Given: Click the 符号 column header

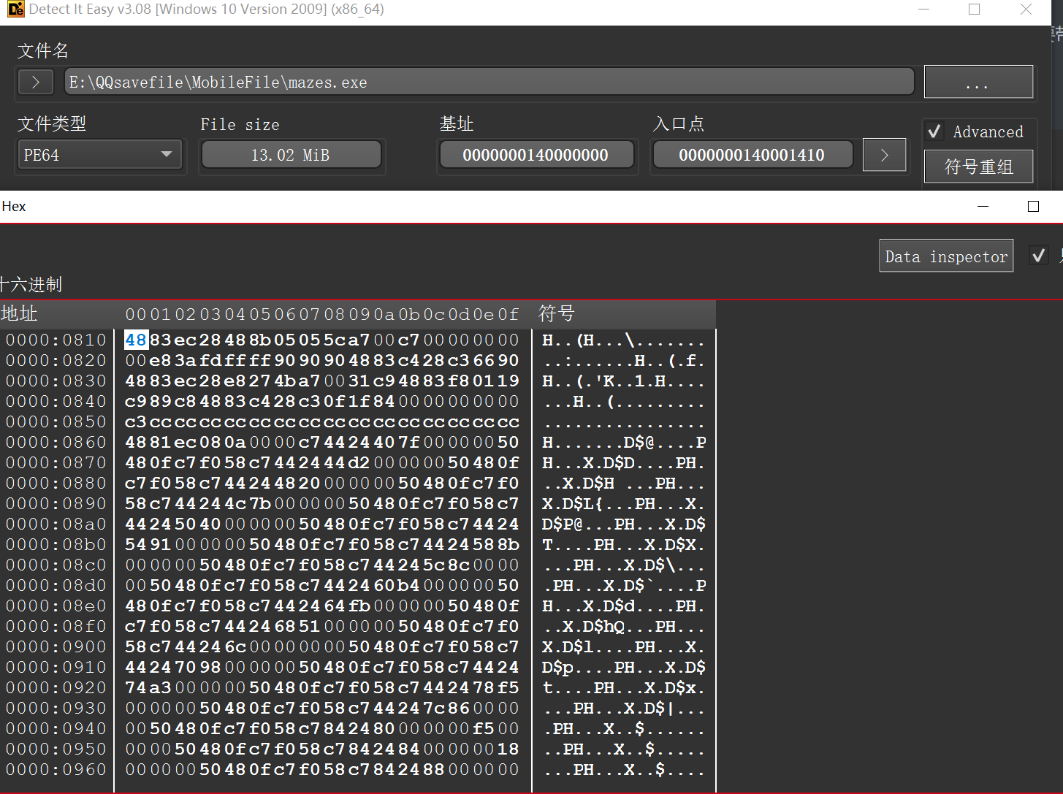Looking at the screenshot, I should (x=557, y=313).
